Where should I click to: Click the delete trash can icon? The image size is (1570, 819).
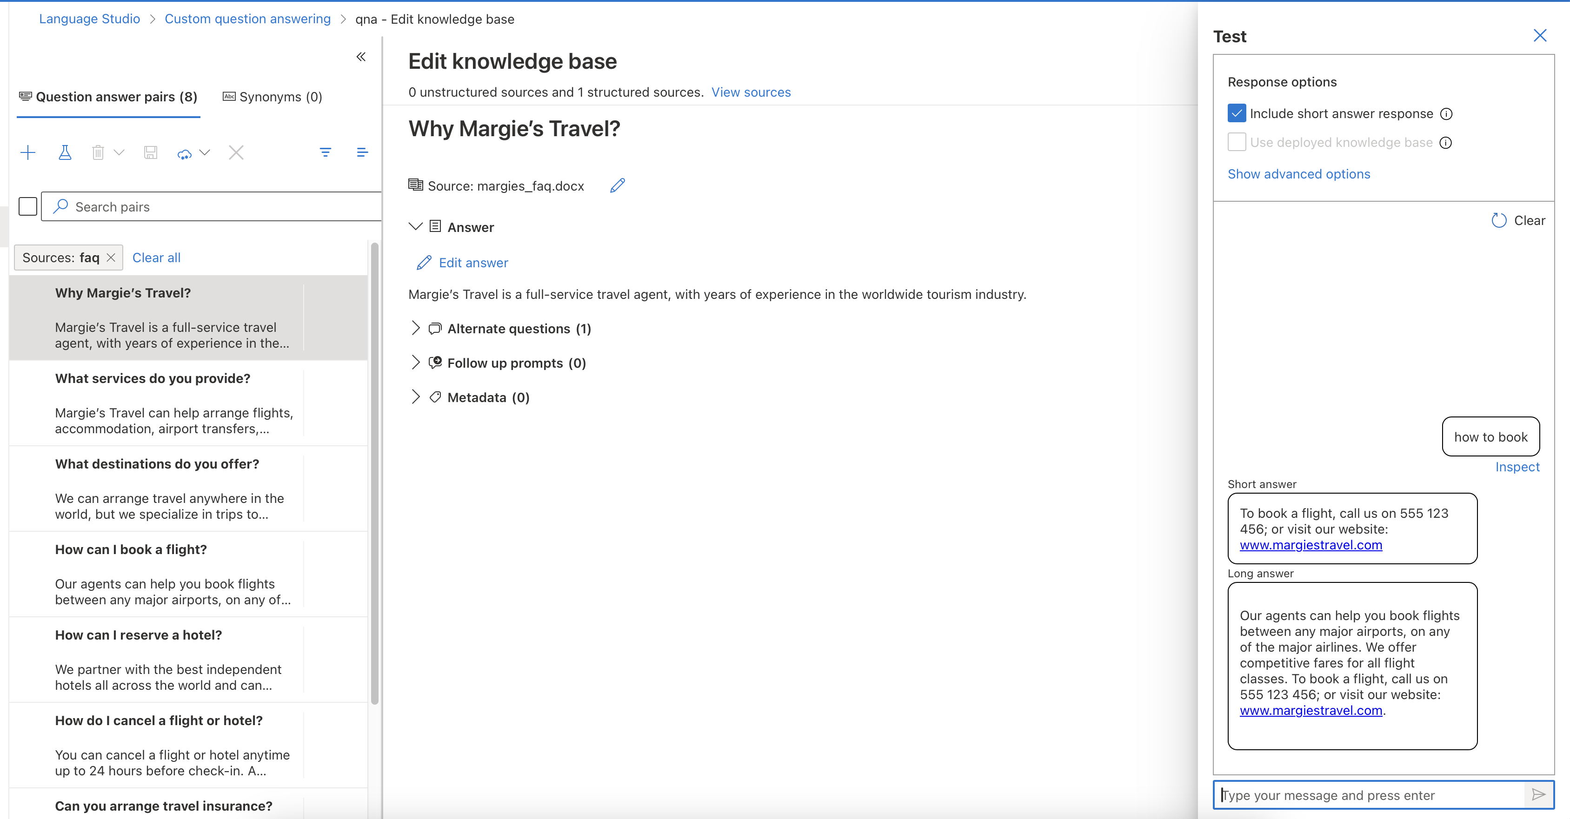pos(98,152)
